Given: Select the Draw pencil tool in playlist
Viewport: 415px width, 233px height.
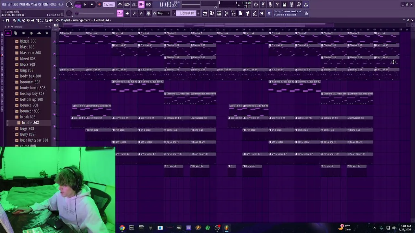Looking at the screenshot, I should [14, 20].
